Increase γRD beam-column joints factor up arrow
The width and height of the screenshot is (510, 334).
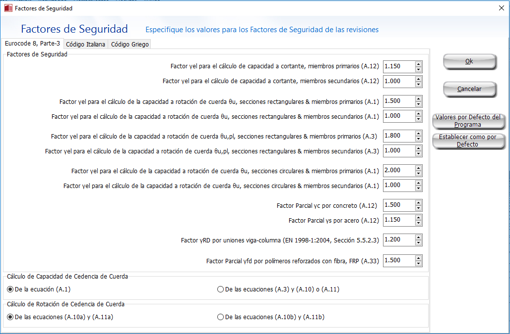click(419, 237)
